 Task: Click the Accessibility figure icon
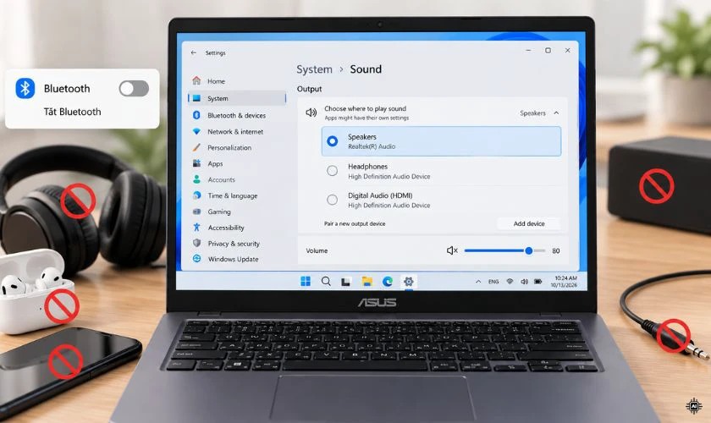pyautogui.click(x=196, y=227)
